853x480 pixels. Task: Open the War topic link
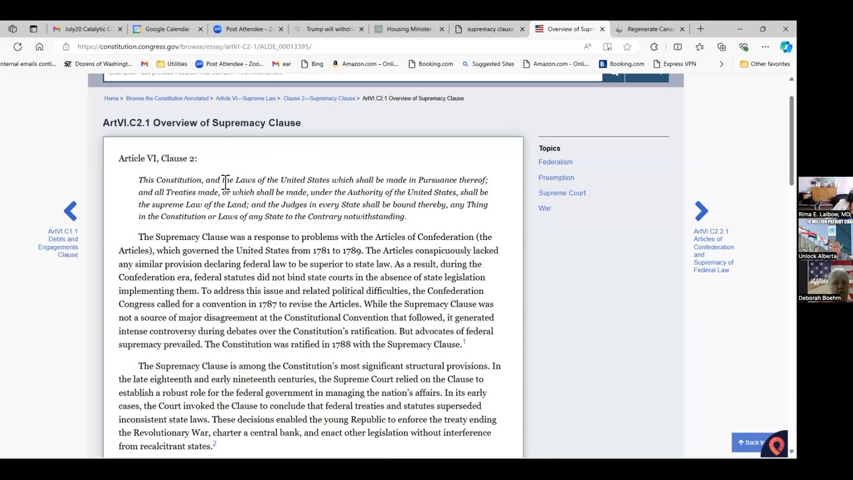tap(544, 208)
